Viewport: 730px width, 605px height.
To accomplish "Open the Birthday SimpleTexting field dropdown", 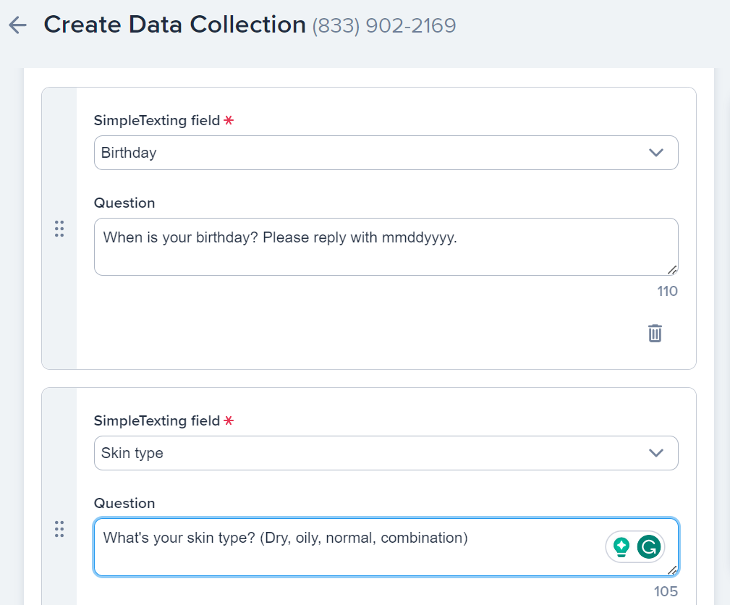I will (386, 153).
